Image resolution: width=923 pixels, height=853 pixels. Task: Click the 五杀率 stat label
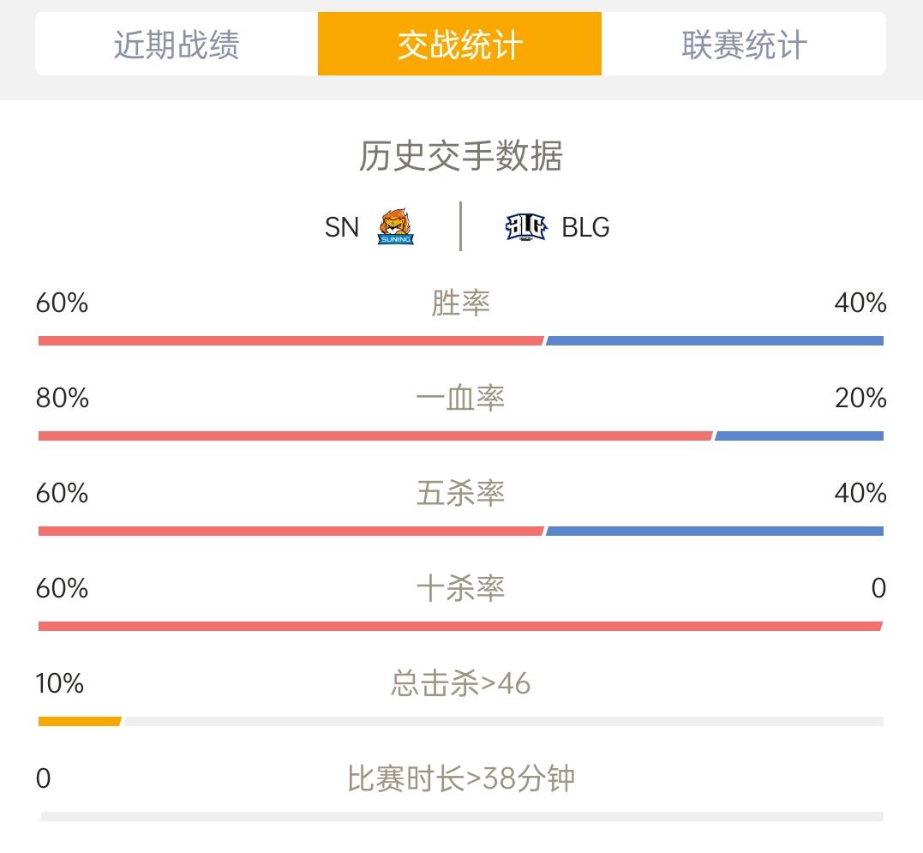(x=461, y=494)
